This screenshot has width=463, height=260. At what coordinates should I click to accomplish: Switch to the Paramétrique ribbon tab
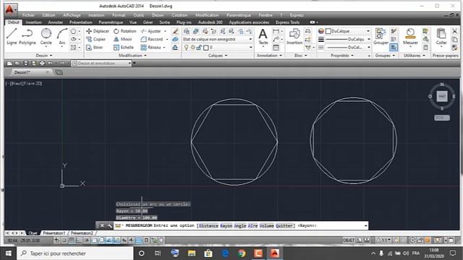tap(111, 22)
